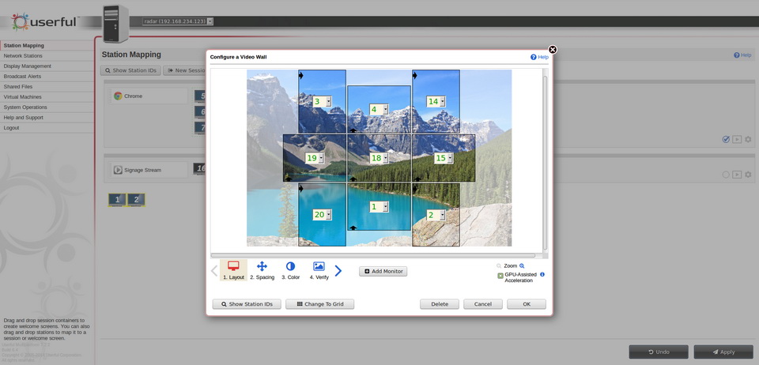This screenshot has height=365, width=759.
Task: Open station dropdown showing 18
Action: point(379,158)
